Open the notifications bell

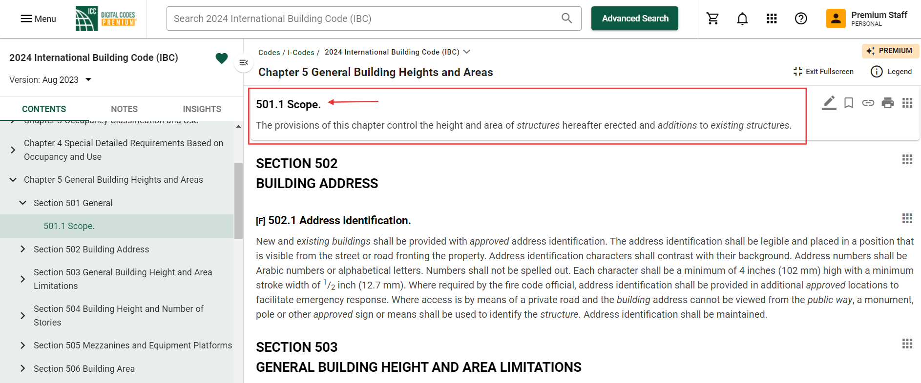pos(742,19)
